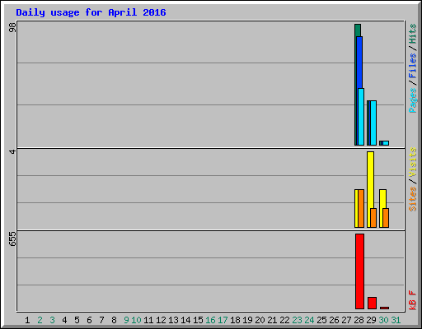Click the small cyan Pages bar for day 30
This screenshot has height=329, width=422.
click(386, 143)
